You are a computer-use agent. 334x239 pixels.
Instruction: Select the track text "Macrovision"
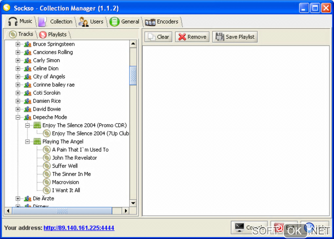65,182
